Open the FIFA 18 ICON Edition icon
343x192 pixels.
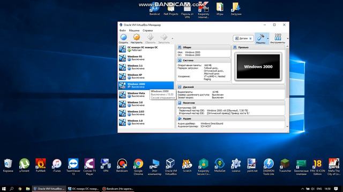coord(317,167)
